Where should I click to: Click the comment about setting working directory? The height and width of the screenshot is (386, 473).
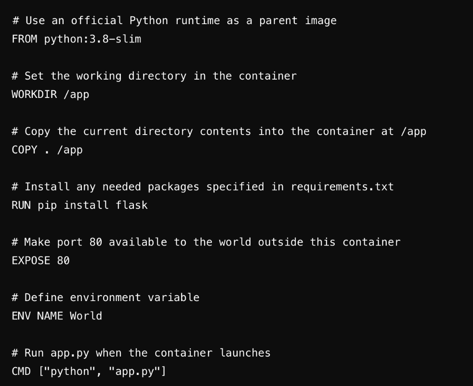click(x=154, y=76)
